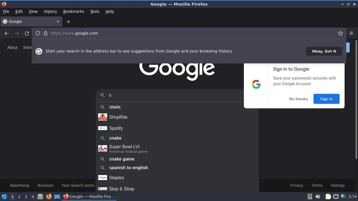Image resolution: width=358 pixels, height=201 pixels.
Task: Choose the 'Super Bowl LVI' suggestion
Action: (177, 149)
